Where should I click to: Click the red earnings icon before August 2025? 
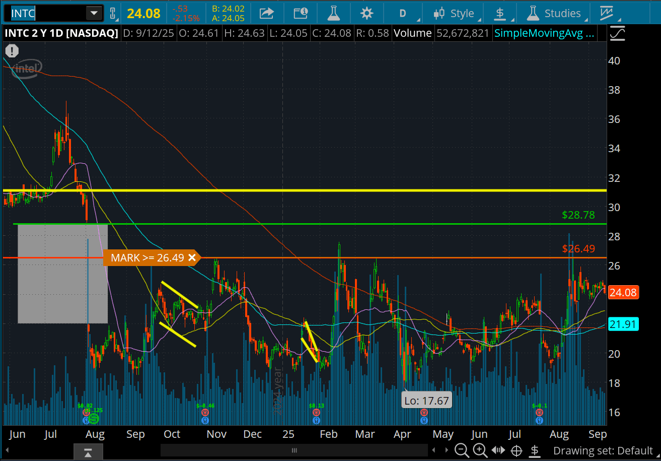539,412
